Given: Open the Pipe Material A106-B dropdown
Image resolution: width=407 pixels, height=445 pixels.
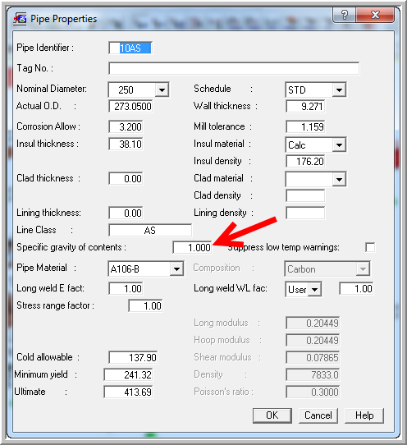Looking at the screenshot, I should click(x=176, y=268).
